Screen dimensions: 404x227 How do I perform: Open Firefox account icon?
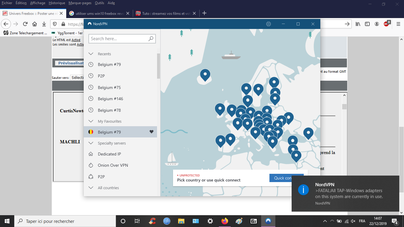377,24
